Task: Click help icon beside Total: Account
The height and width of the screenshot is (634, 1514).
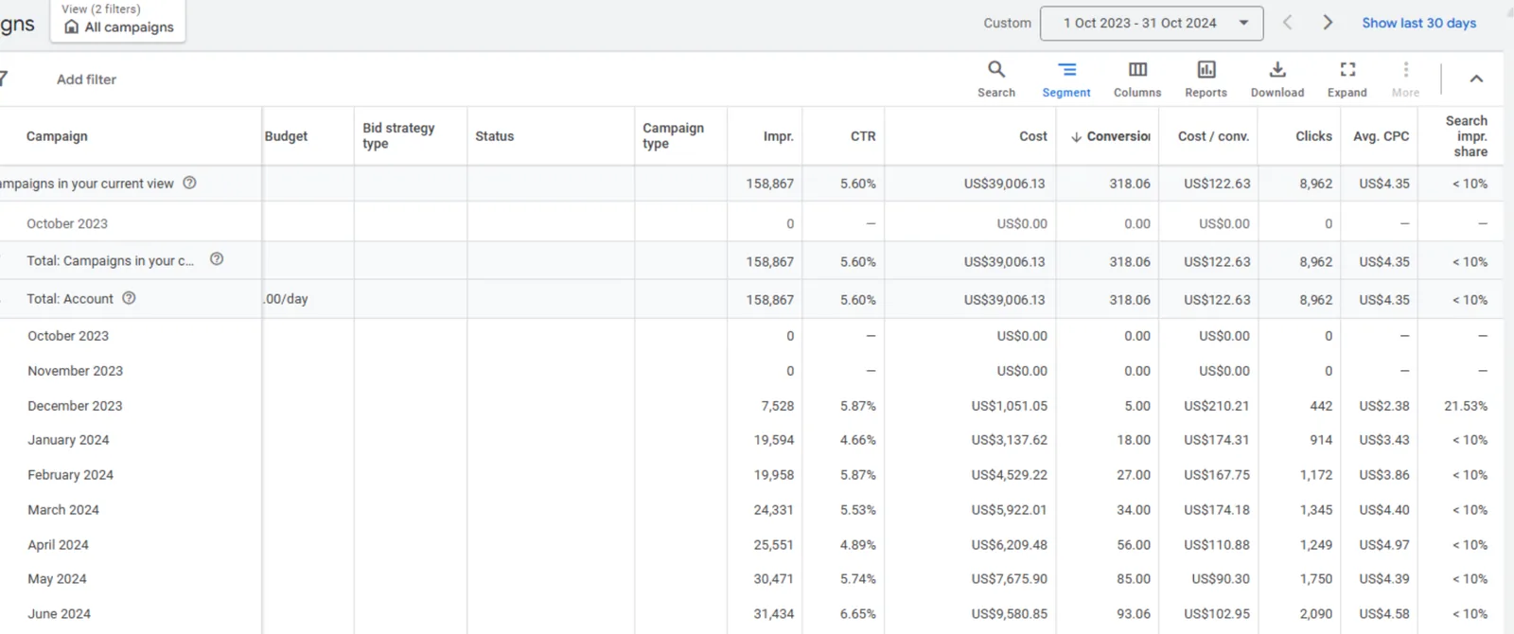Action: click(130, 298)
